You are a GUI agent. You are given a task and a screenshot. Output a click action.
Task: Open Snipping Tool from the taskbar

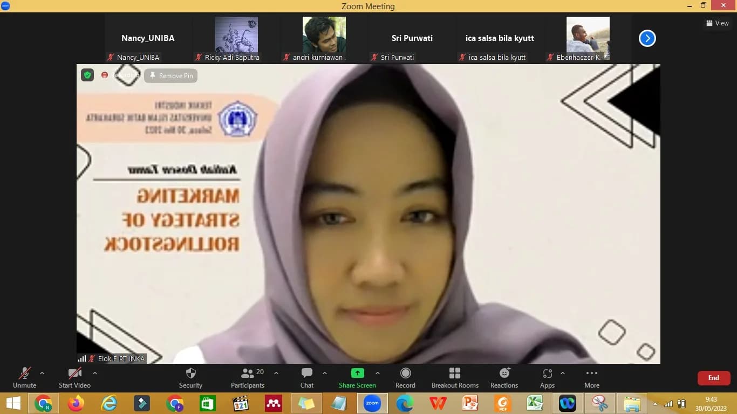(x=599, y=403)
